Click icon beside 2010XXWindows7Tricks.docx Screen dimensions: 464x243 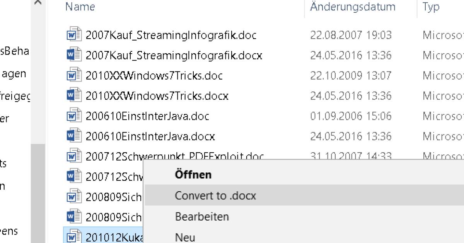74,95
